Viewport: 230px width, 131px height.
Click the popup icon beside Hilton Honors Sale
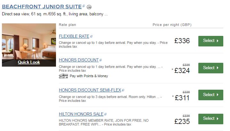[106, 114]
